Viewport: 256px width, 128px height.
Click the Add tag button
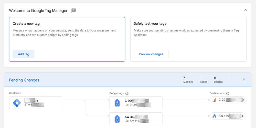24,54
